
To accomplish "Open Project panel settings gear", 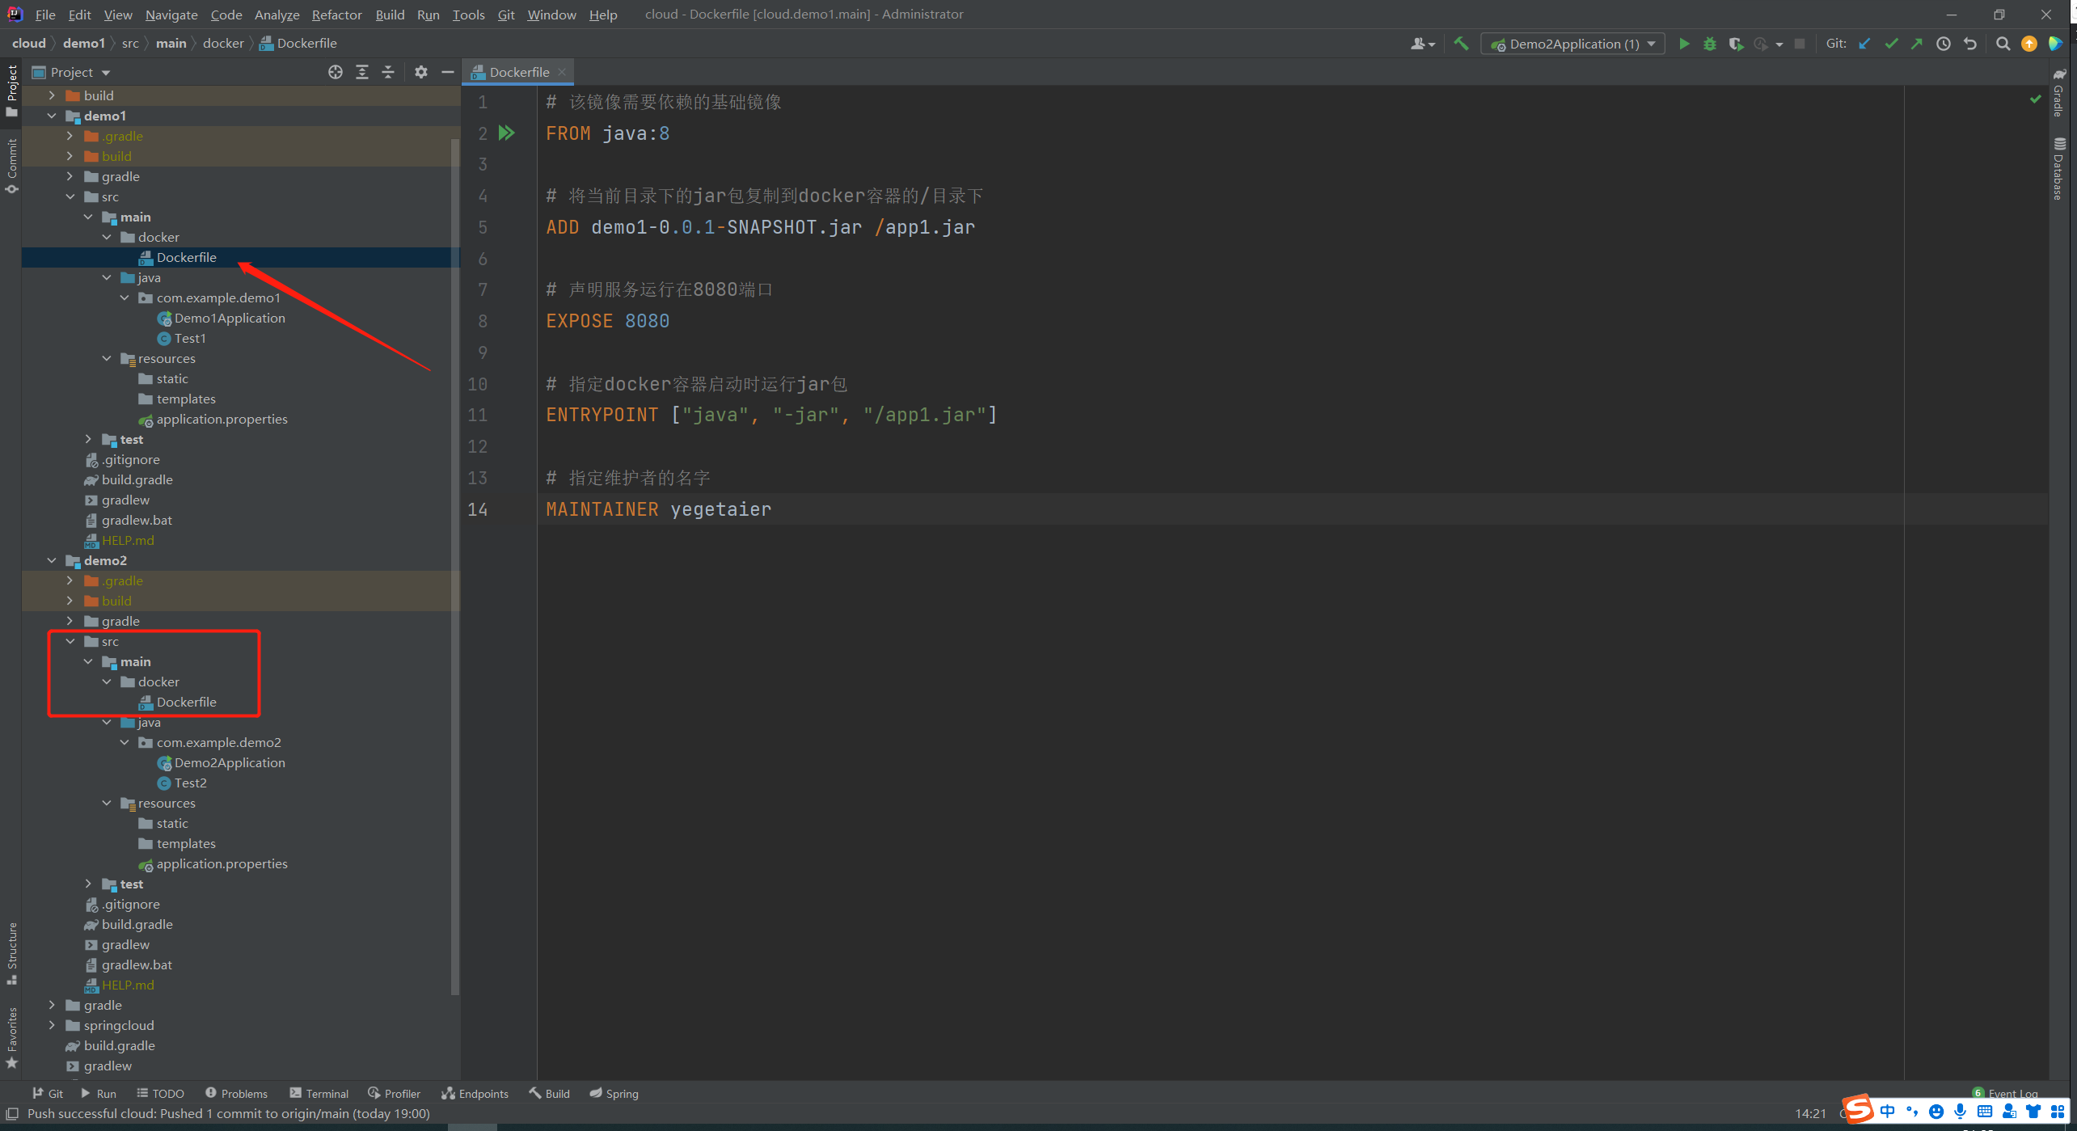I will pyautogui.click(x=420, y=72).
